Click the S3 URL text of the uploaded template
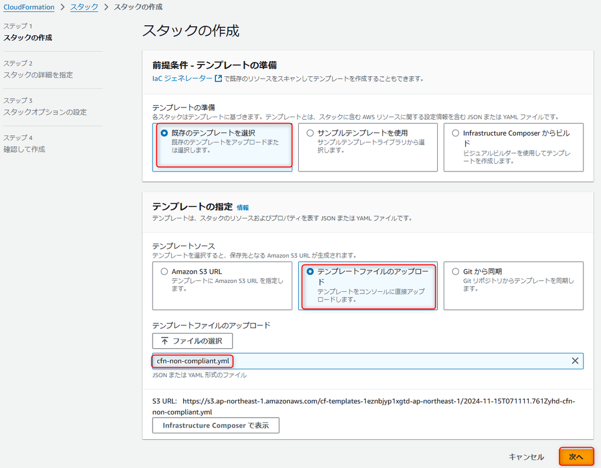 click(x=364, y=406)
